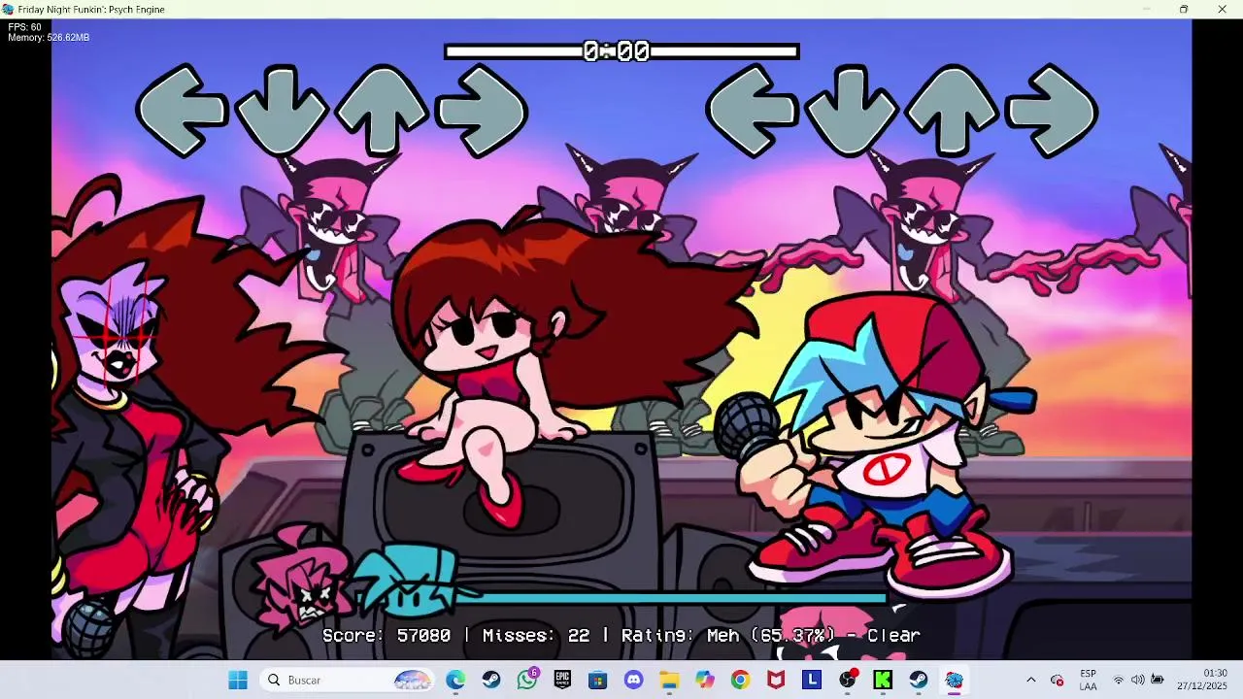Click the song time progress bar
Viewport: 1243px width, 699px height.
pyautogui.click(x=621, y=51)
